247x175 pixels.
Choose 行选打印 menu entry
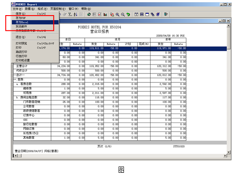(x=35, y=56)
